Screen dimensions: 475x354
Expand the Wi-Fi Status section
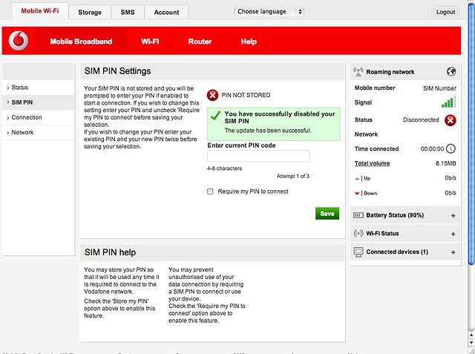click(x=453, y=234)
